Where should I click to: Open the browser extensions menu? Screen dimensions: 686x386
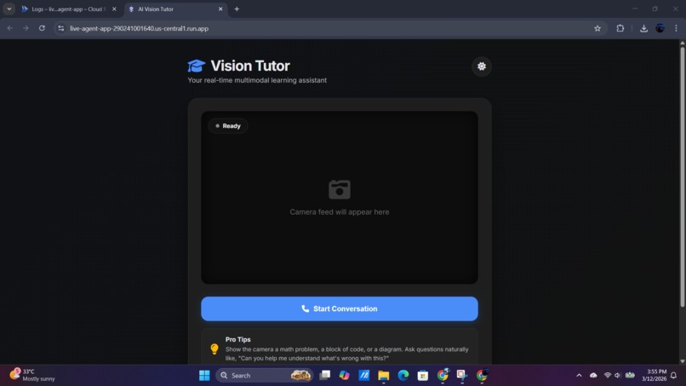(620, 28)
